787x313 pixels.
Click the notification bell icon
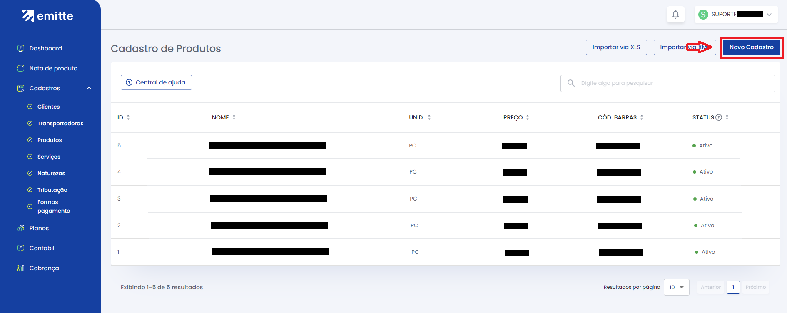click(x=675, y=15)
